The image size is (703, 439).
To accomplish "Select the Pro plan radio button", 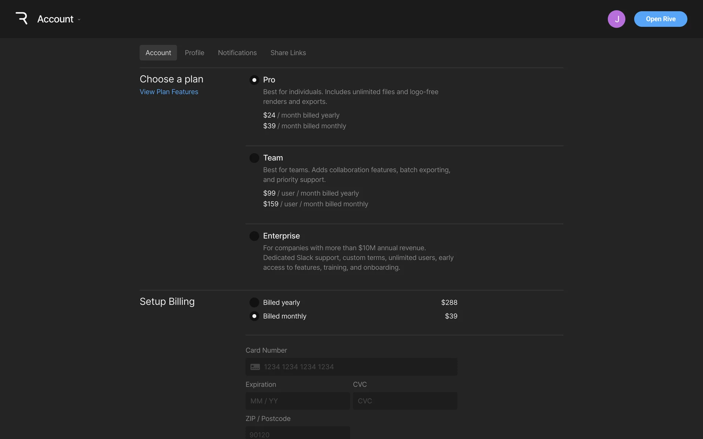I will tap(254, 80).
